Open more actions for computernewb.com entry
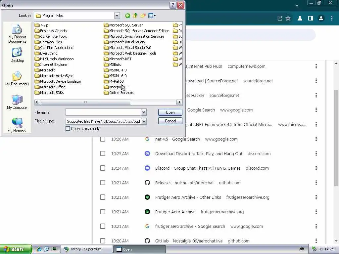 316,66
